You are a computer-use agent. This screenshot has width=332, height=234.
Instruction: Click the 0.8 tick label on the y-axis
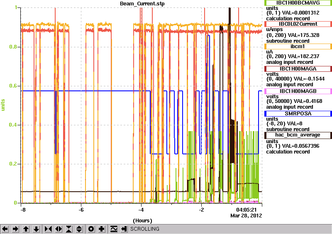pyautogui.click(x=13, y=46)
